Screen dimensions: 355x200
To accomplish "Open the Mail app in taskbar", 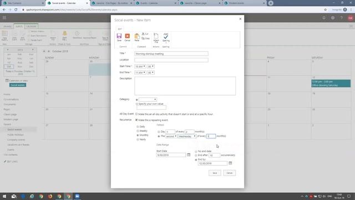I will point(14,196).
